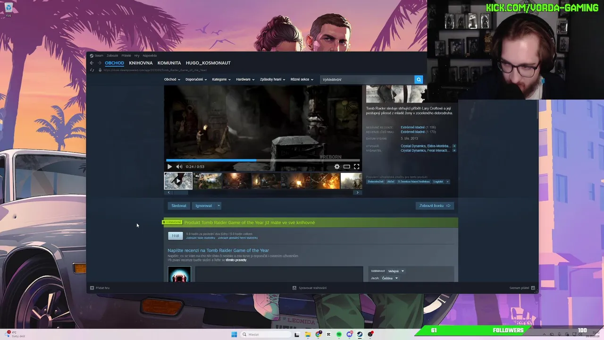Image resolution: width=604 pixels, height=340 pixels.
Task: Select the Dobrodružné tag
Action: pos(376,182)
